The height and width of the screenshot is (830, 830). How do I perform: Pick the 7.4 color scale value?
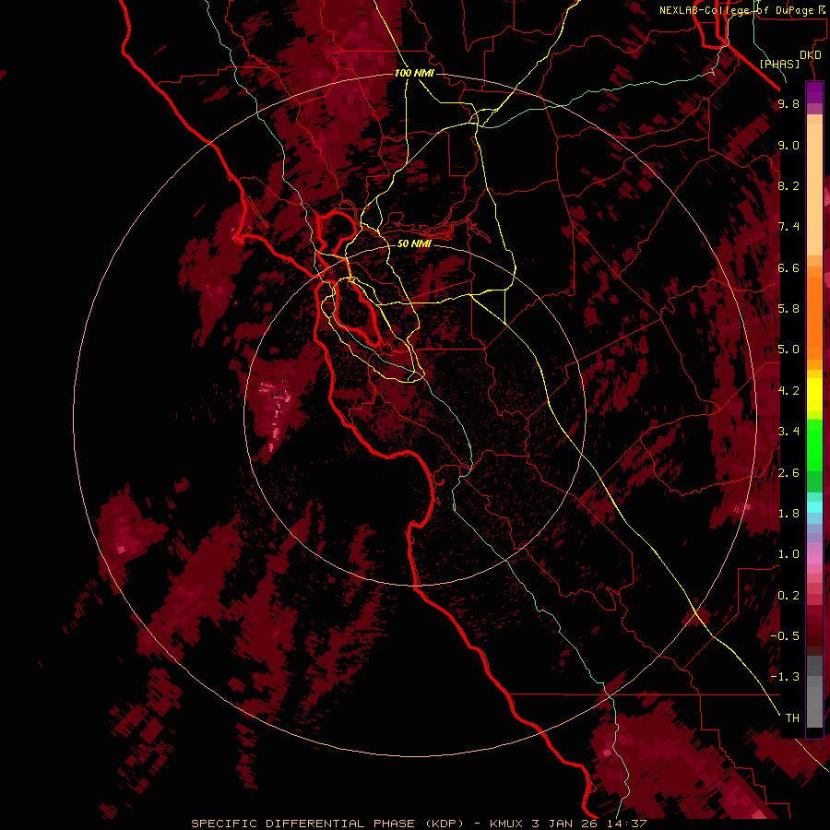(x=788, y=227)
